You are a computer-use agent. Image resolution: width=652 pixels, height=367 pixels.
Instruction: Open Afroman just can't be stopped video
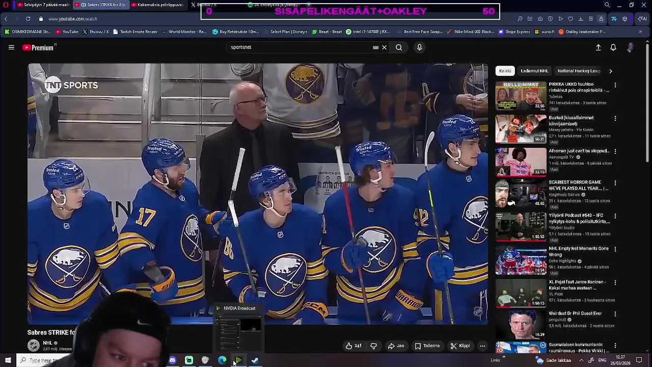tap(579, 151)
